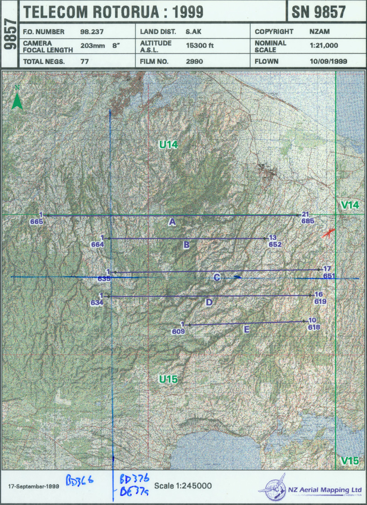Click the green V15 map sheet label
The height and width of the screenshot is (505, 367).
pyautogui.click(x=349, y=461)
